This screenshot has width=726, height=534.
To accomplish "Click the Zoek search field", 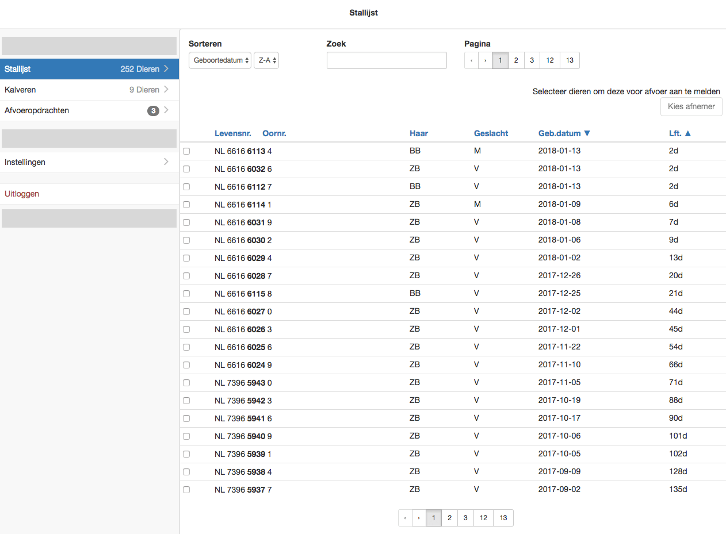I will [387, 60].
